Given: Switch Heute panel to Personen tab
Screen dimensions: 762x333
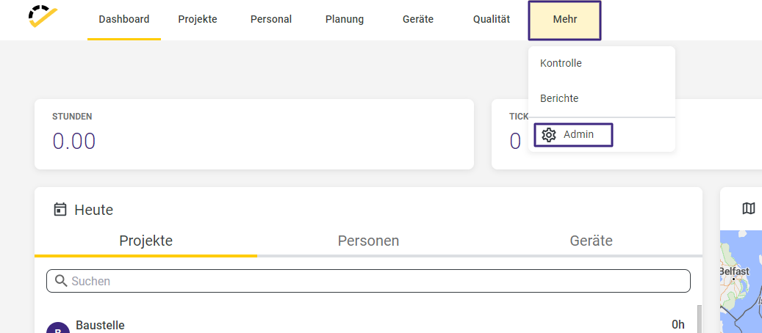Looking at the screenshot, I should point(368,241).
